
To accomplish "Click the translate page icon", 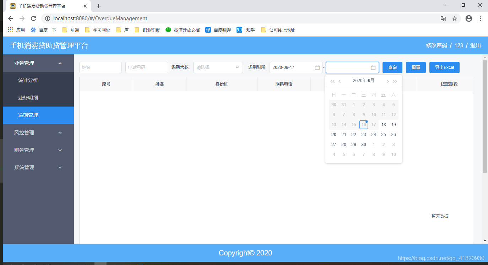I will [443, 18].
